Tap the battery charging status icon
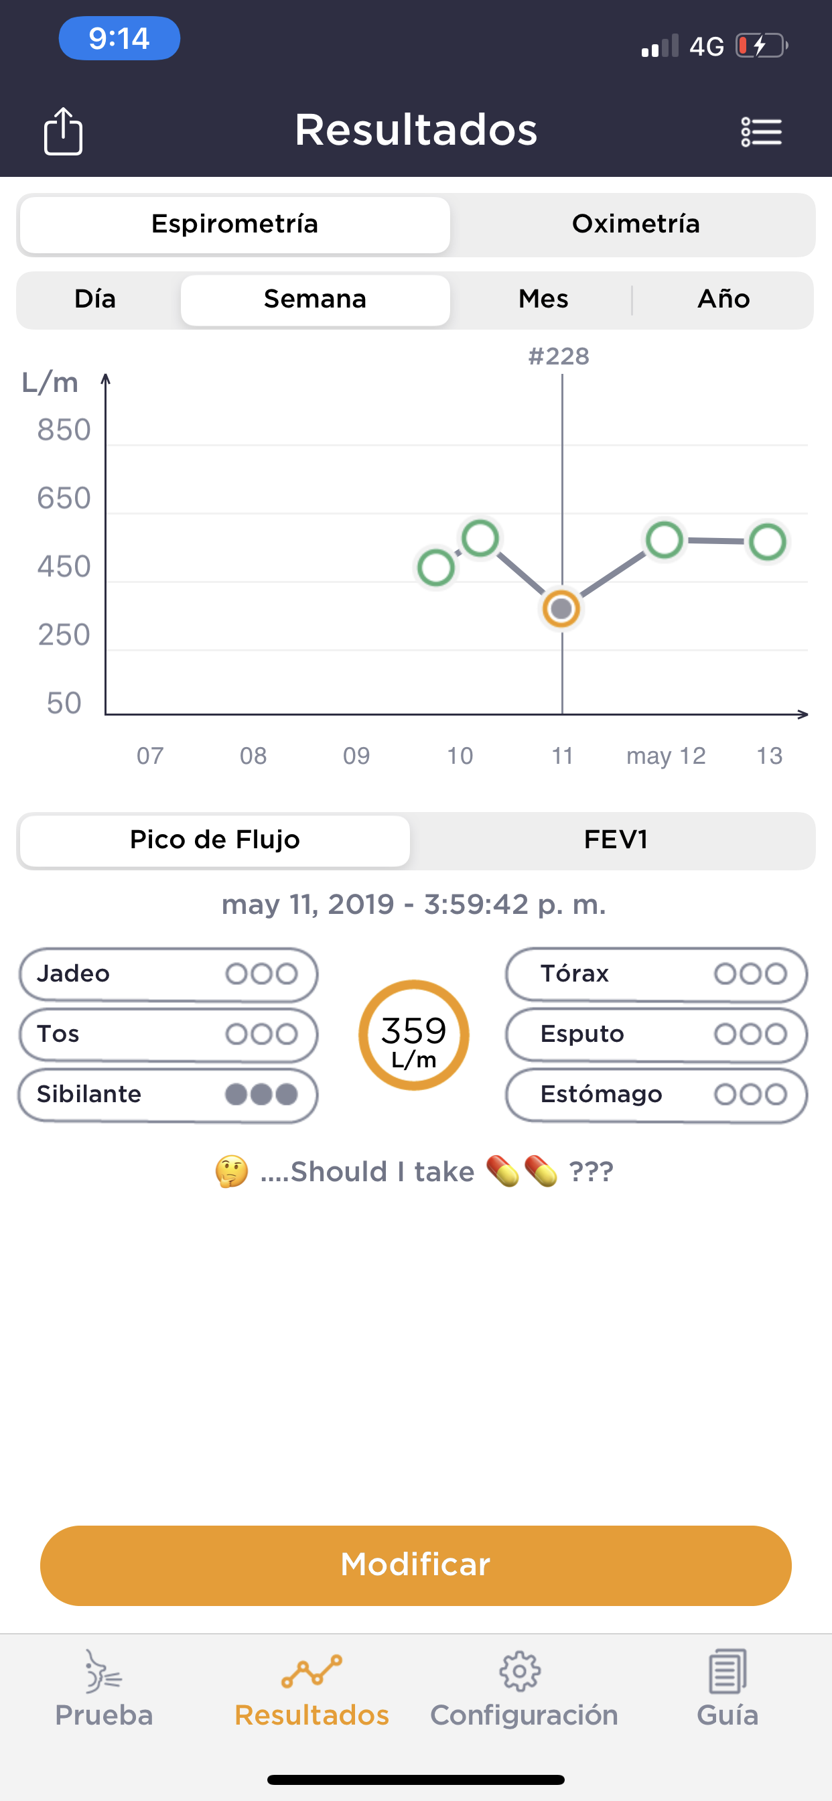 [762, 46]
